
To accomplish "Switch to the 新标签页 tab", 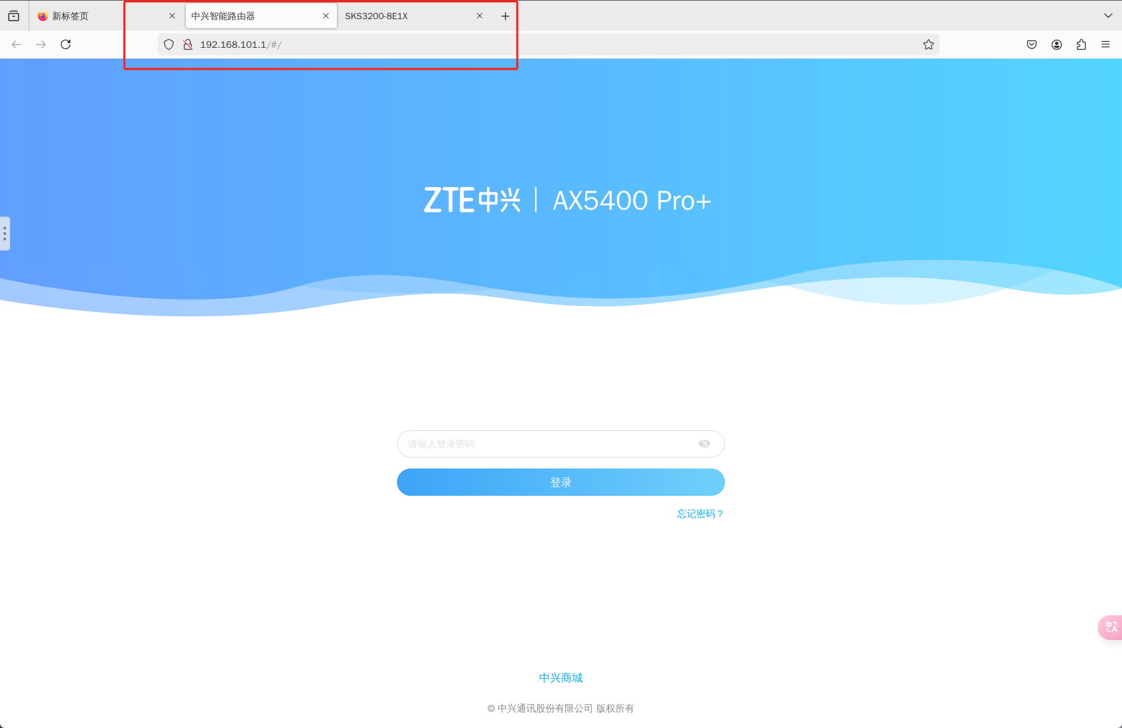I will pos(107,16).
